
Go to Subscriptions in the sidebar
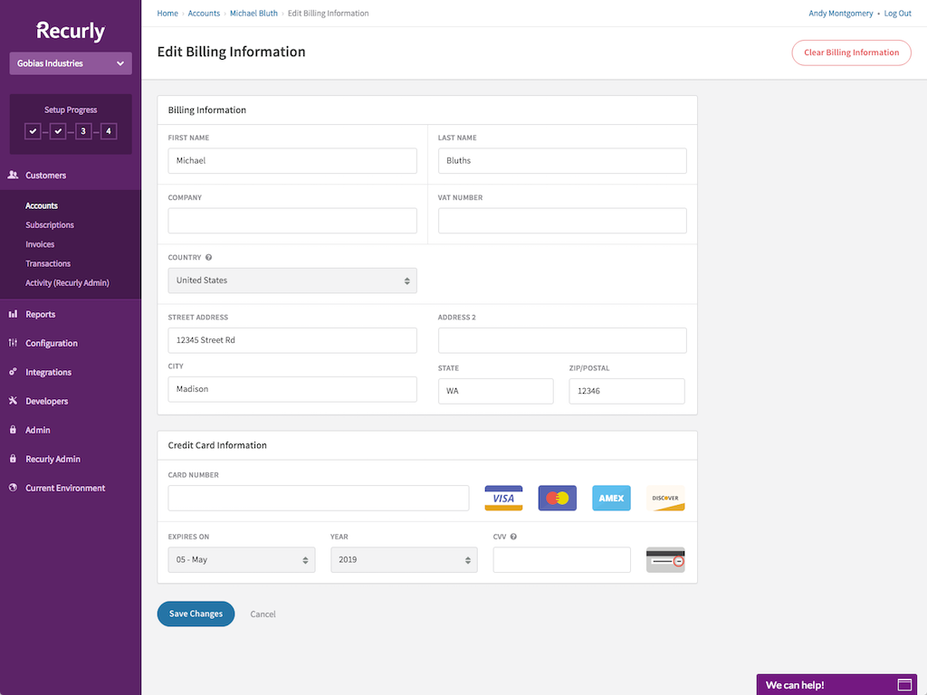click(50, 224)
